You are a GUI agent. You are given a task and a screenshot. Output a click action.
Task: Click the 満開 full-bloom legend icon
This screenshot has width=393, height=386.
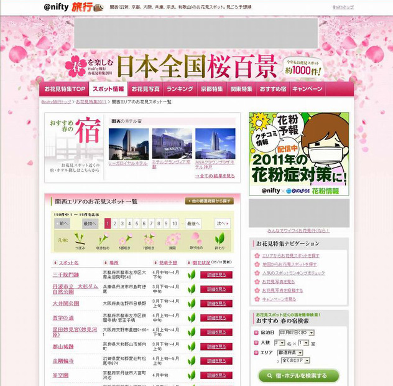coord(173,239)
